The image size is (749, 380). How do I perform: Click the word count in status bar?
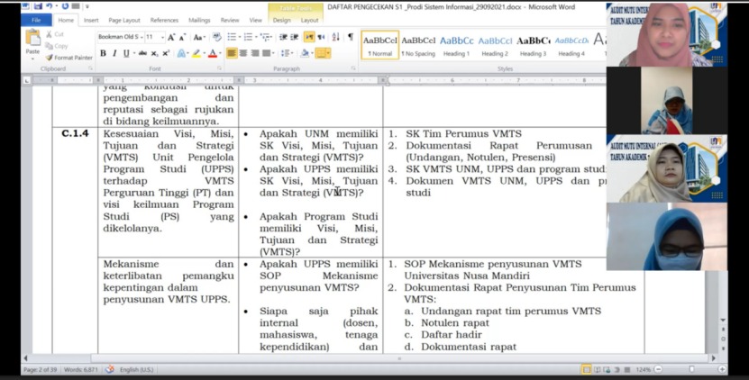coord(82,369)
